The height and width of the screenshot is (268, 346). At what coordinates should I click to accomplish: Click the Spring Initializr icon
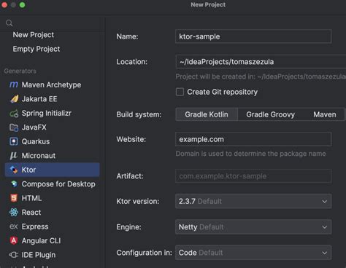[x=14, y=113]
